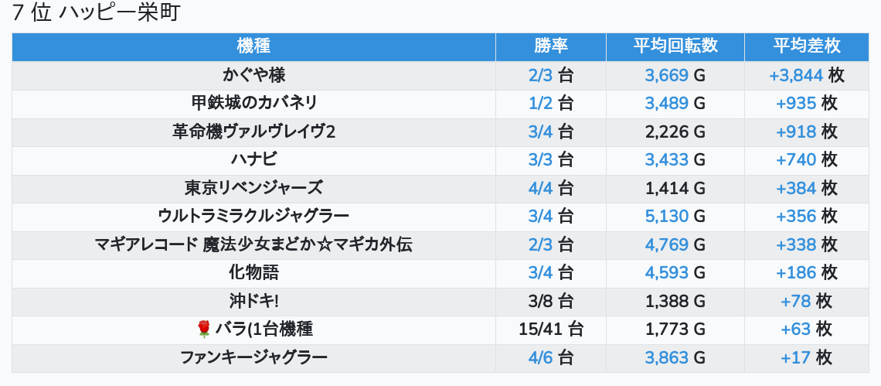Screen dimensions: 881x386
Task: Click the 7位 ハッピー栄町 heading
Action: 96,13
